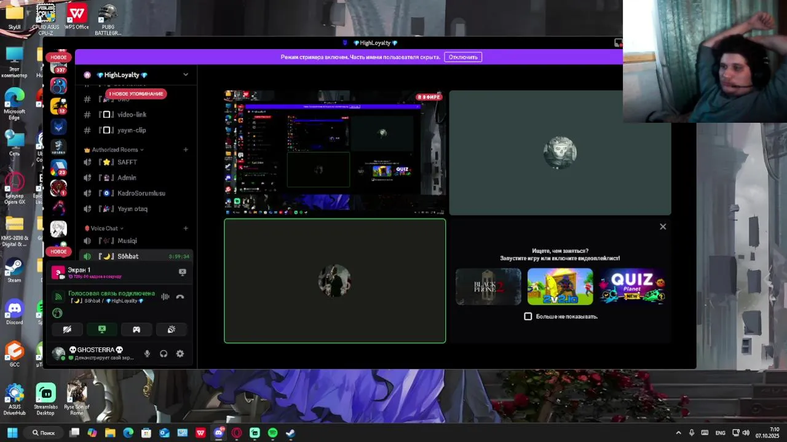Launch the Black Phone 2 activity card

click(488, 287)
